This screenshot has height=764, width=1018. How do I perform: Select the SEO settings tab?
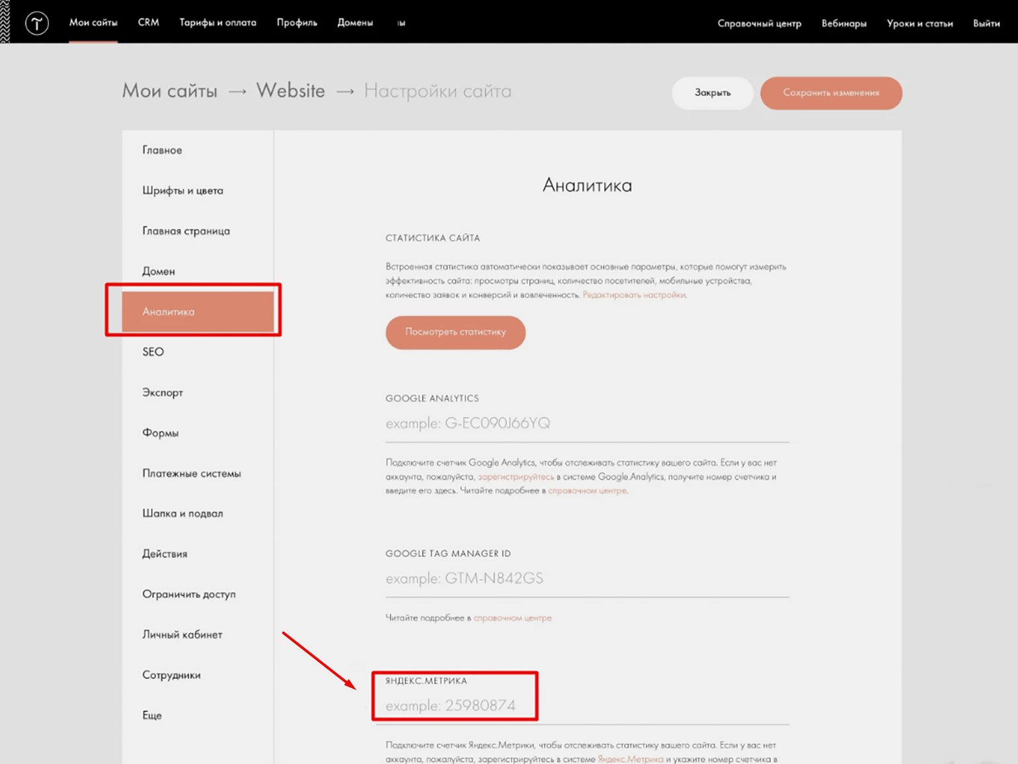pos(153,352)
